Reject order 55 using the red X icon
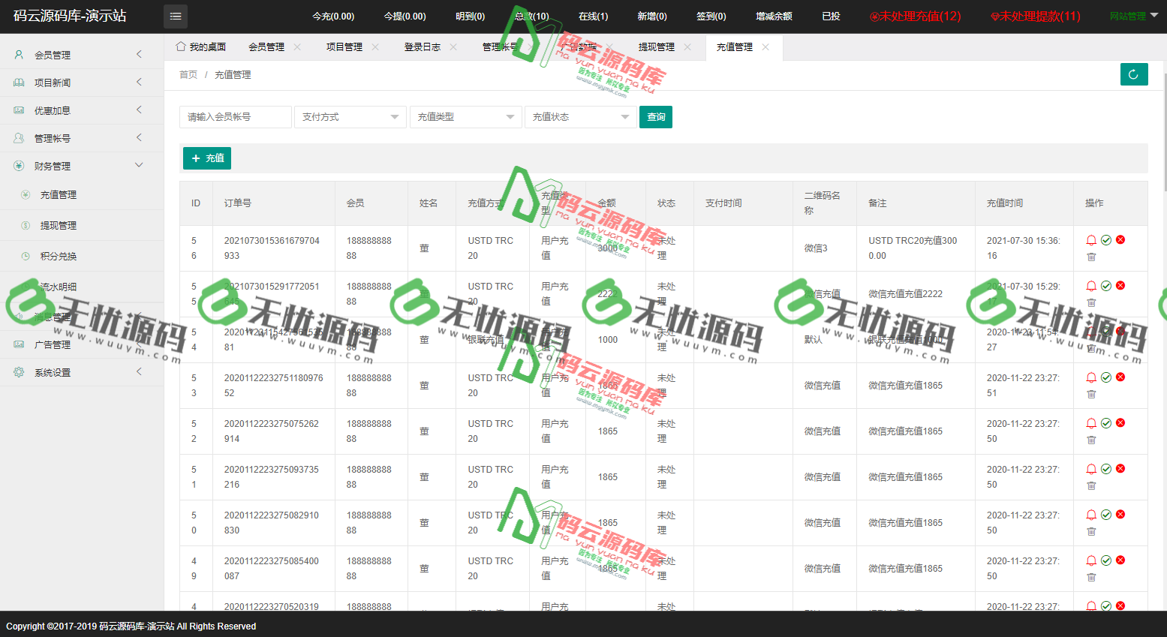The image size is (1167, 637). tap(1120, 285)
